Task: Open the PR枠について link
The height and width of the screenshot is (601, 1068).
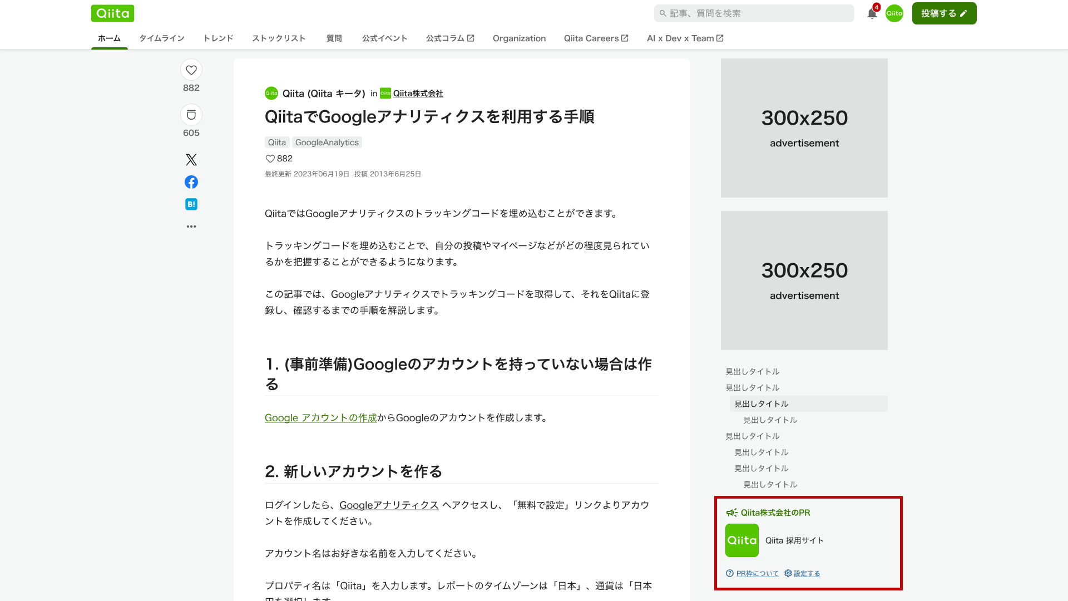Action: pos(758,574)
